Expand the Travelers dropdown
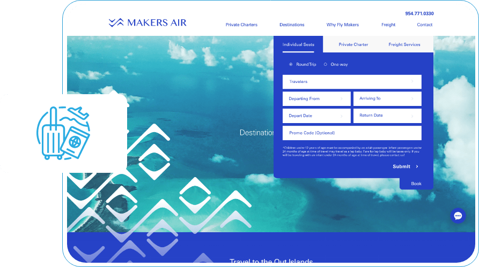Viewport: 479px width, 267px height. [x=351, y=82]
